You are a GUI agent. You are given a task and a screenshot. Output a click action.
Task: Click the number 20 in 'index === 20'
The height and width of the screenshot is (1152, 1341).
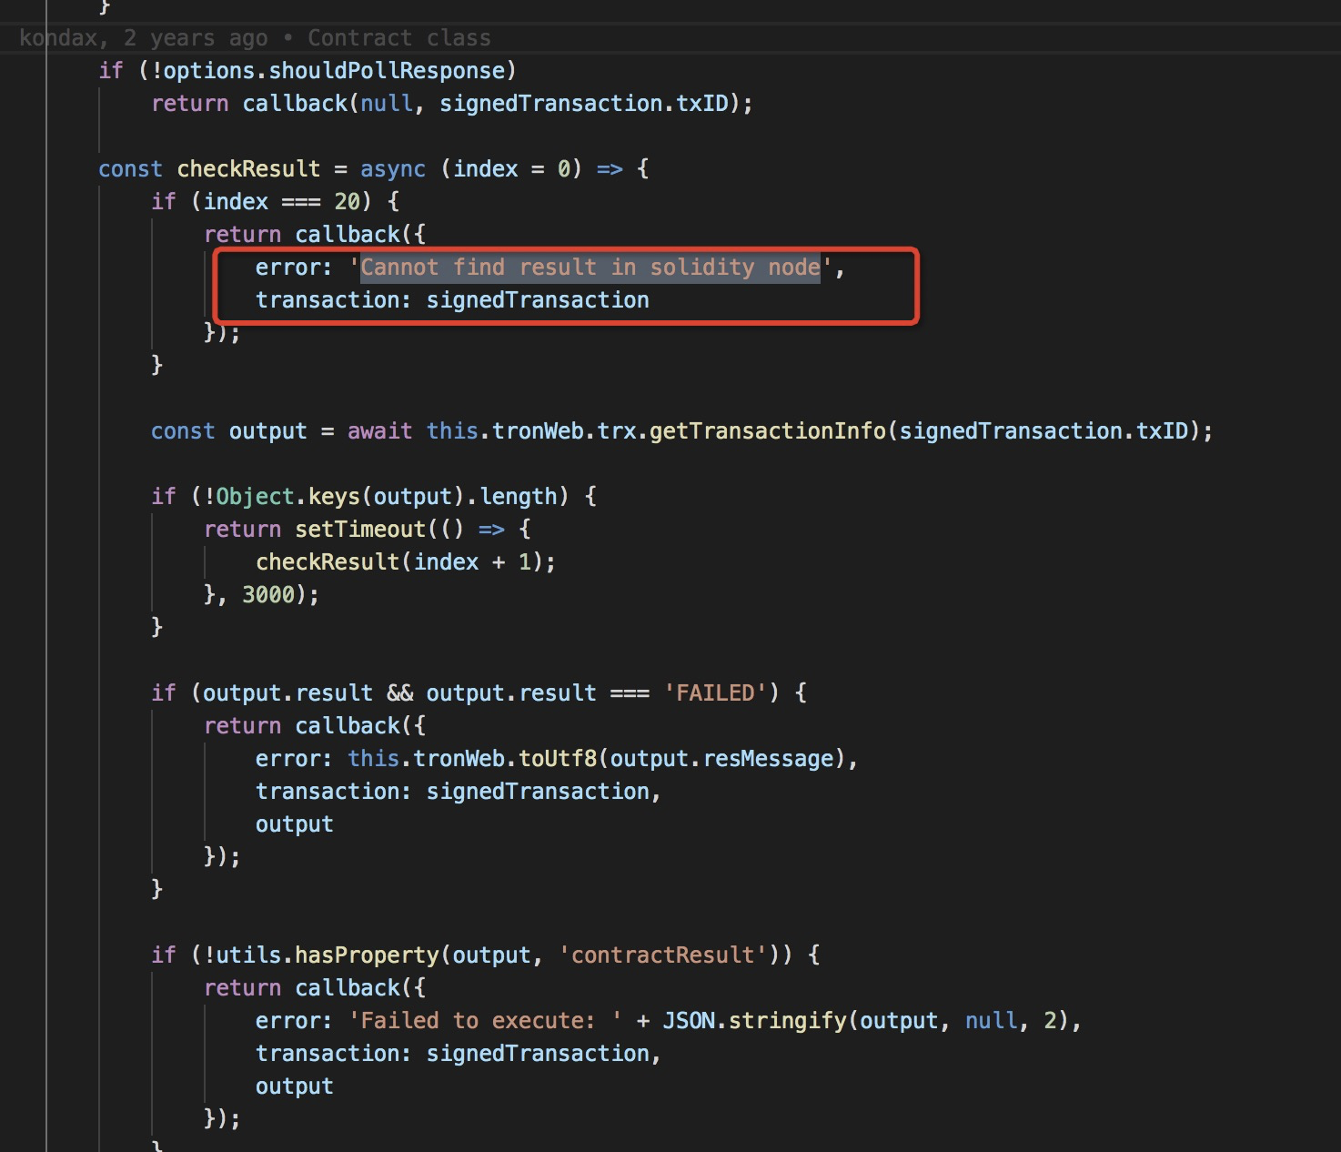coord(347,202)
